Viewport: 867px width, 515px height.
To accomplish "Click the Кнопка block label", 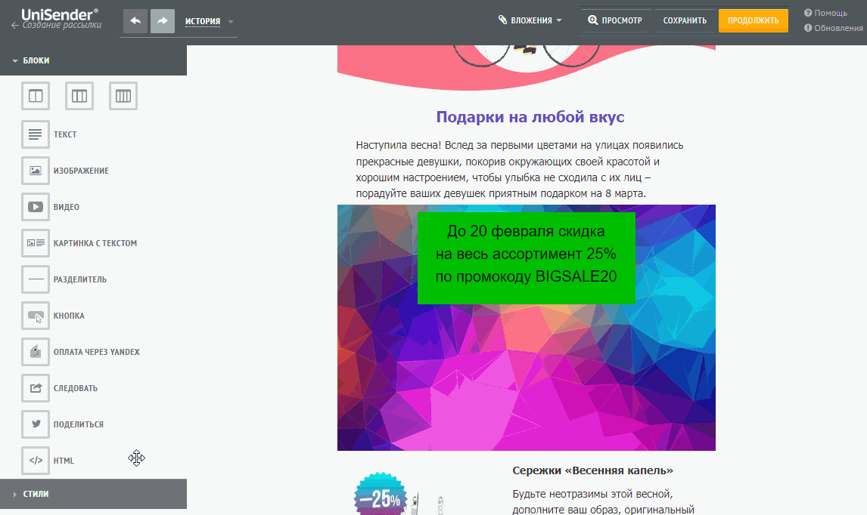I will (x=69, y=316).
